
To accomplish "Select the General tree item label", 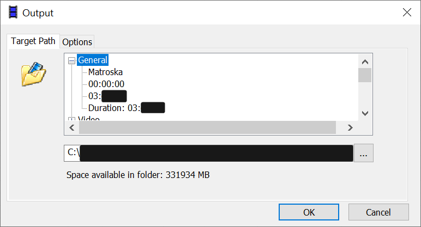I will pos(93,60).
